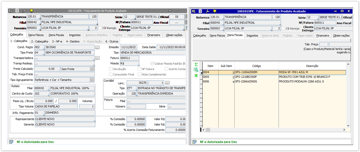
Task: Click the NF-e status icon in left status bar
Action: point(11,142)
